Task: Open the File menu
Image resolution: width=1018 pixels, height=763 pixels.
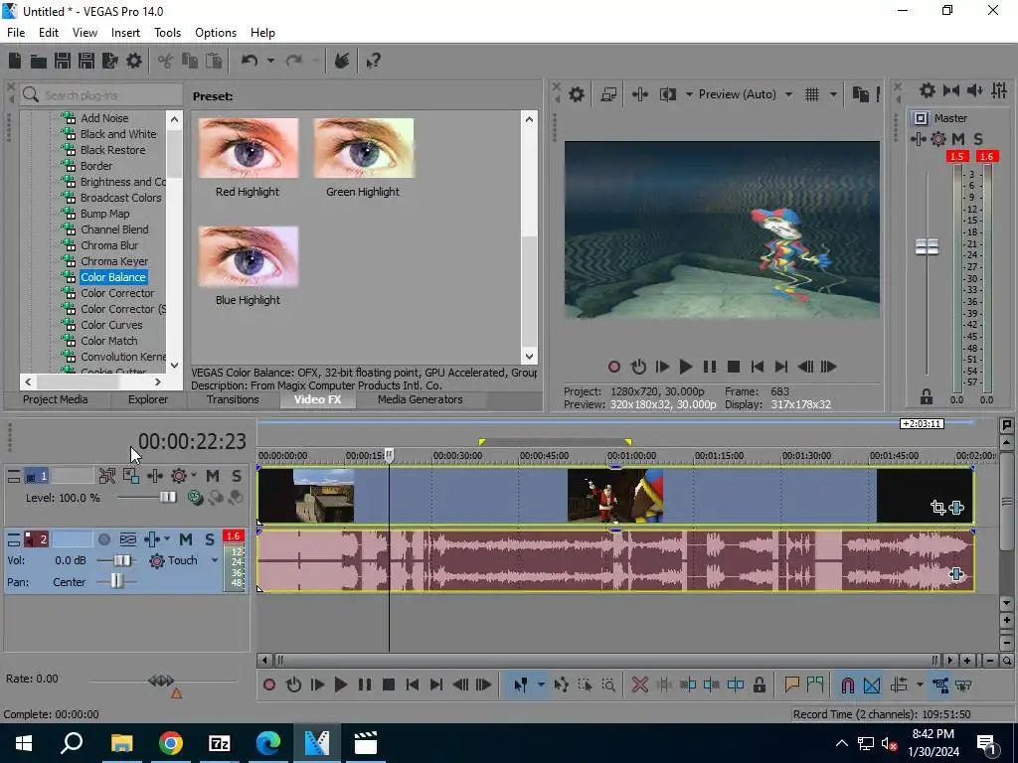Action: [16, 33]
